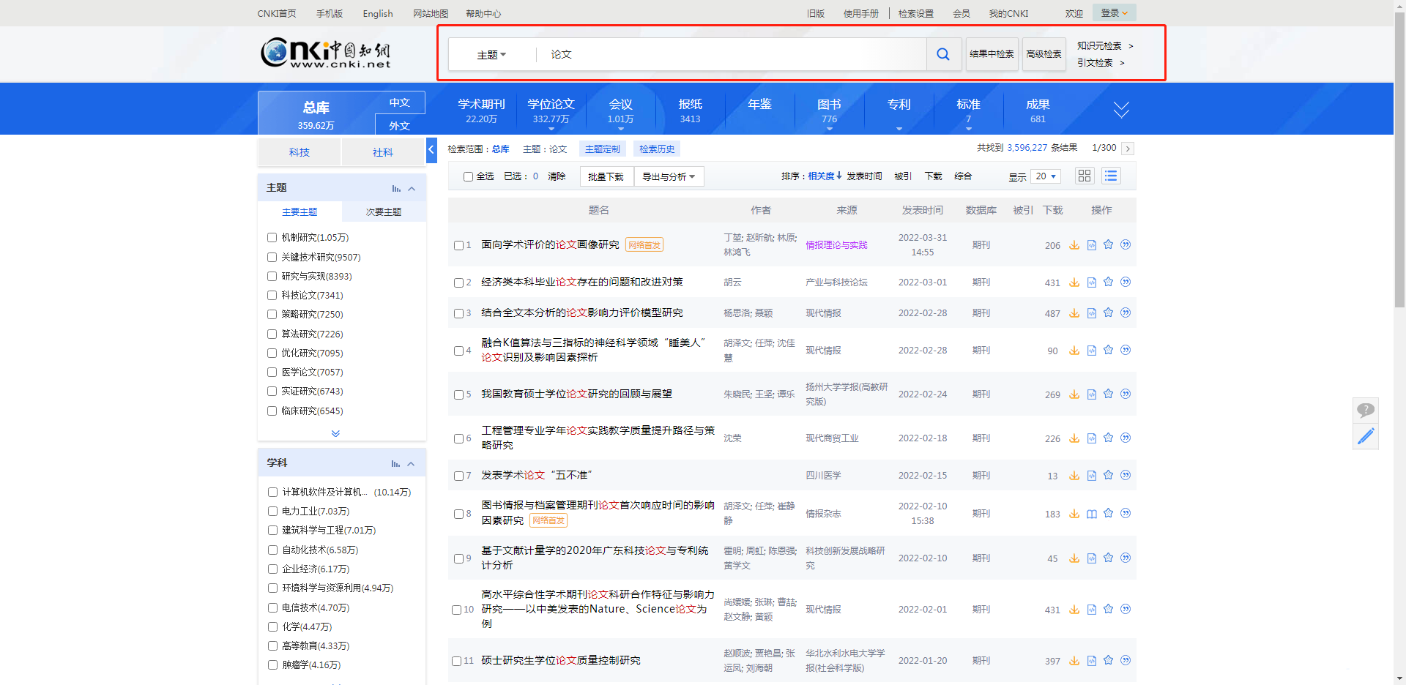Open the statistics chart icon beside 主题
The width and height of the screenshot is (1406, 685).
[396, 188]
